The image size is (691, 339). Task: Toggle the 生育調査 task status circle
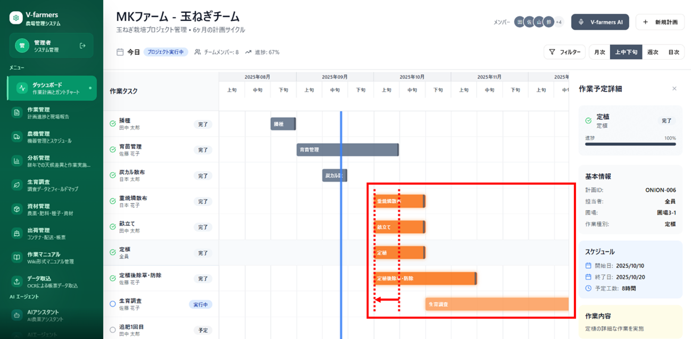113,304
